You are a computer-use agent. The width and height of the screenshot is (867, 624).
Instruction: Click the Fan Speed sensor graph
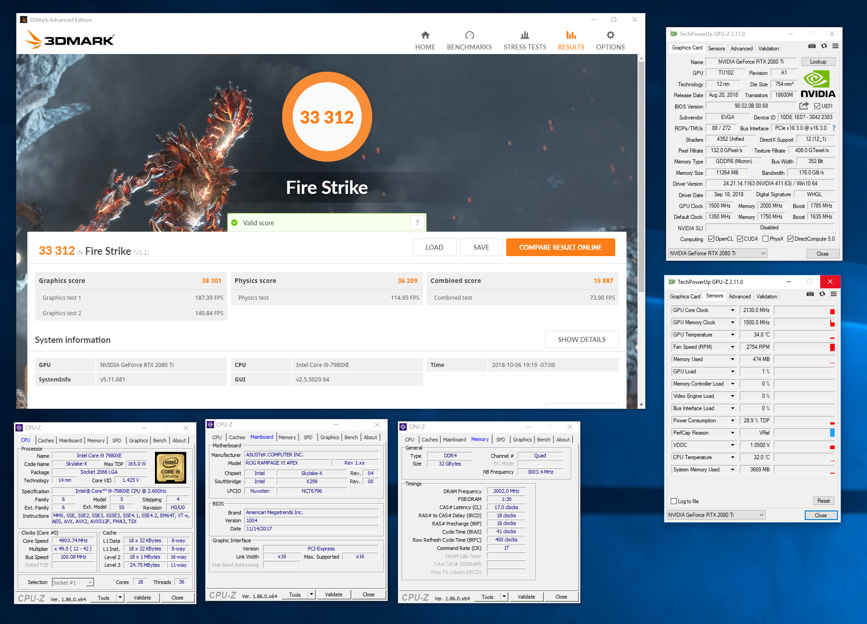point(804,347)
